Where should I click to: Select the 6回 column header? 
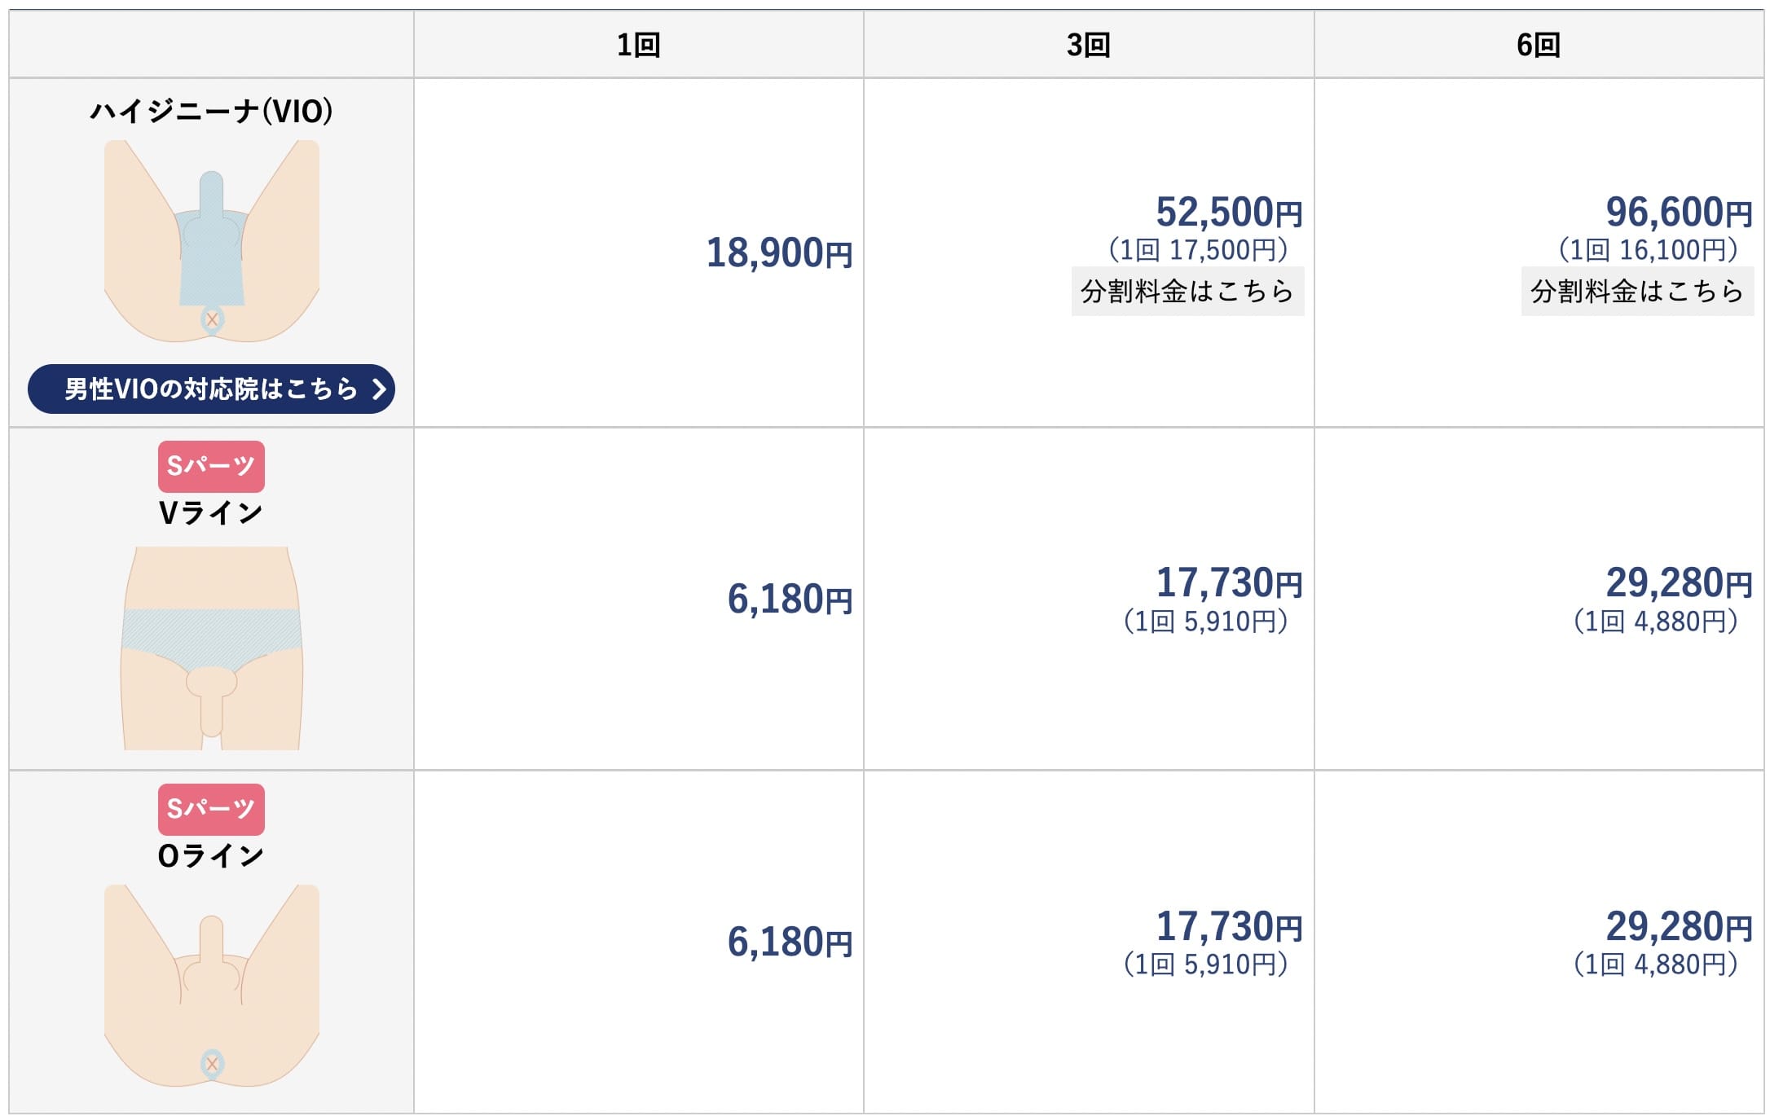click(1538, 45)
